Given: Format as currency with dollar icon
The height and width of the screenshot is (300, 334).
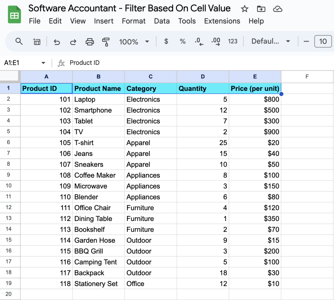Looking at the screenshot, I should [x=166, y=41].
